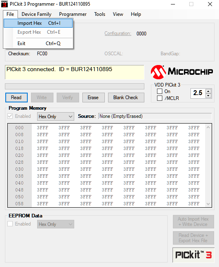Screen dimensions: 219x267
Task: Click program memory scroll down arrow
Action: click(208, 204)
